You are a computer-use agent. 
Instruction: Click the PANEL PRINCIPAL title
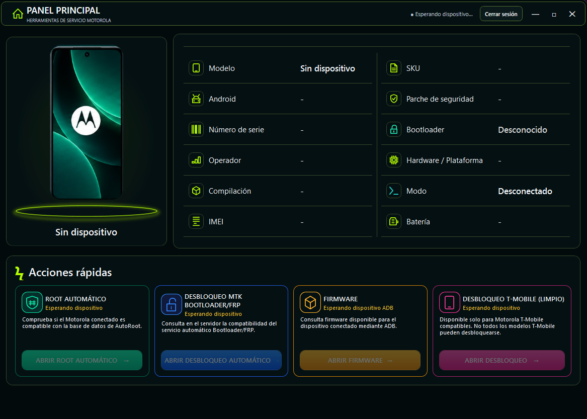tap(63, 11)
